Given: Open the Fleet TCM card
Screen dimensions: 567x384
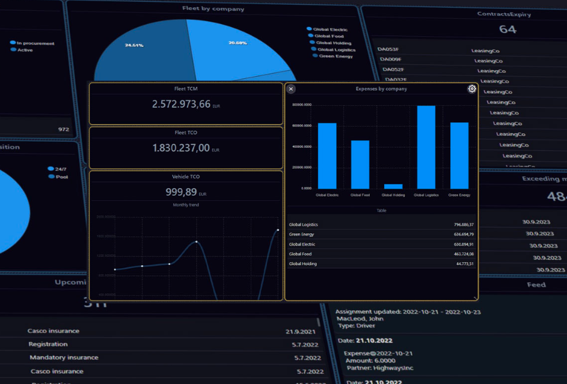Looking at the screenshot, I should (x=186, y=103).
